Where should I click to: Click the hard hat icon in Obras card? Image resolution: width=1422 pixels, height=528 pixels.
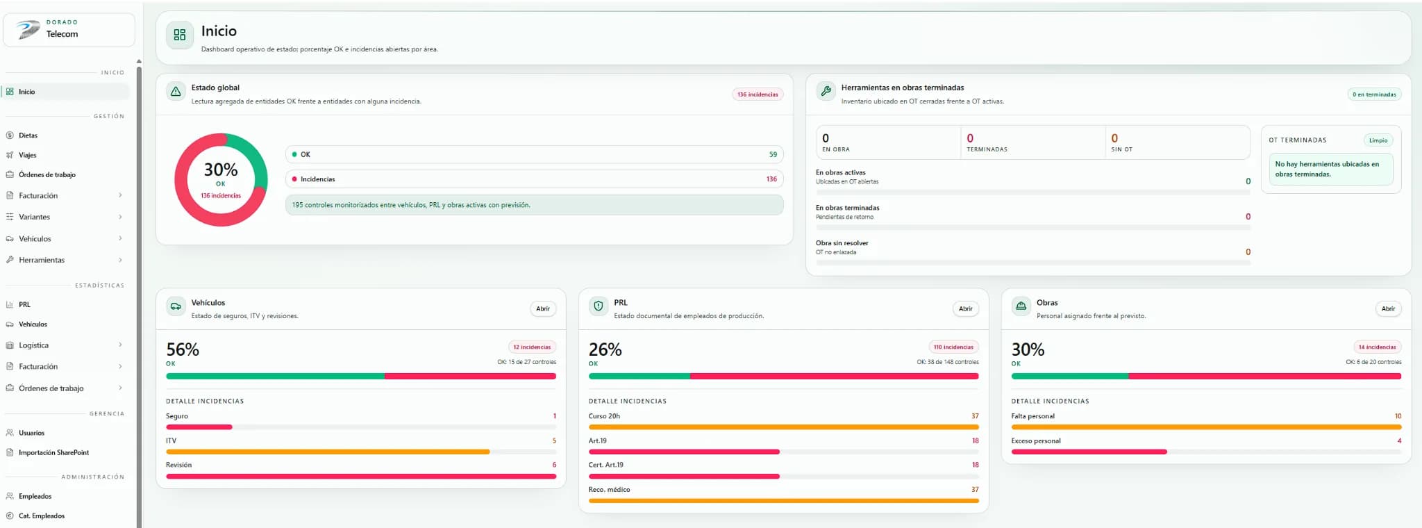point(1021,306)
